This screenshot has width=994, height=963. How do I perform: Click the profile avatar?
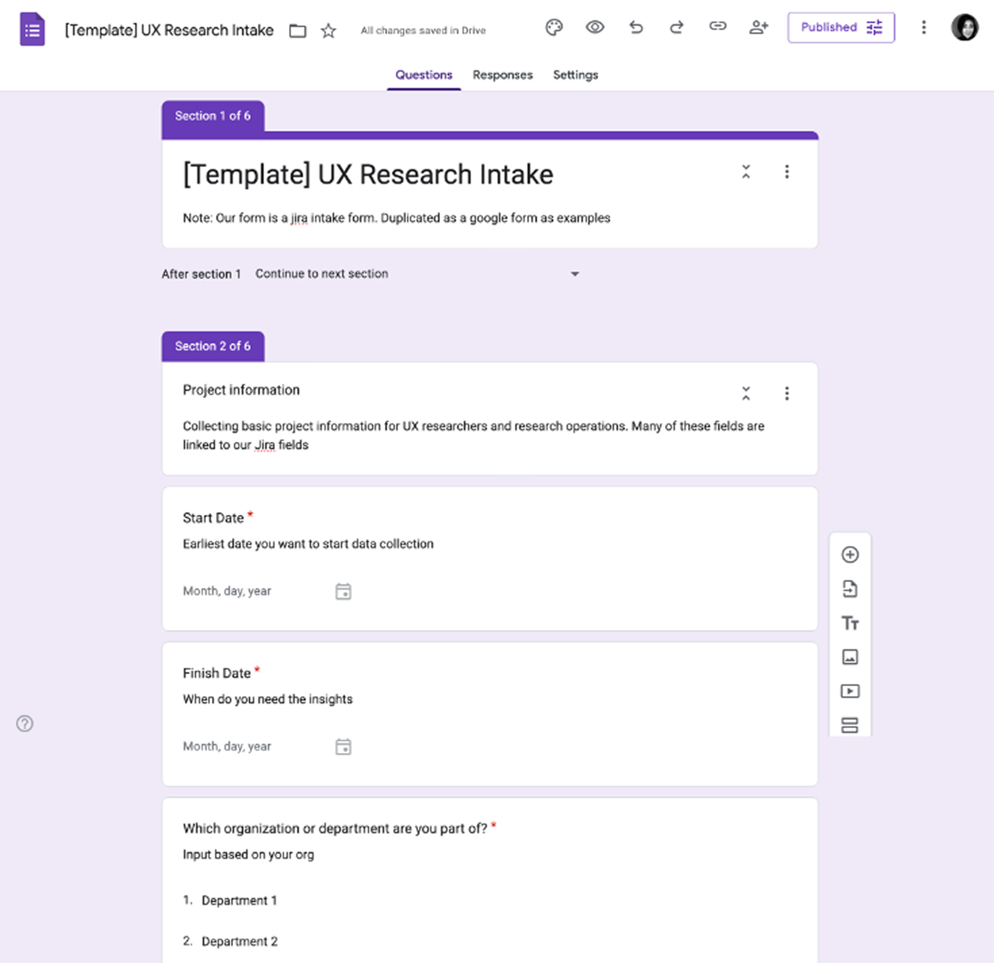coord(965,27)
